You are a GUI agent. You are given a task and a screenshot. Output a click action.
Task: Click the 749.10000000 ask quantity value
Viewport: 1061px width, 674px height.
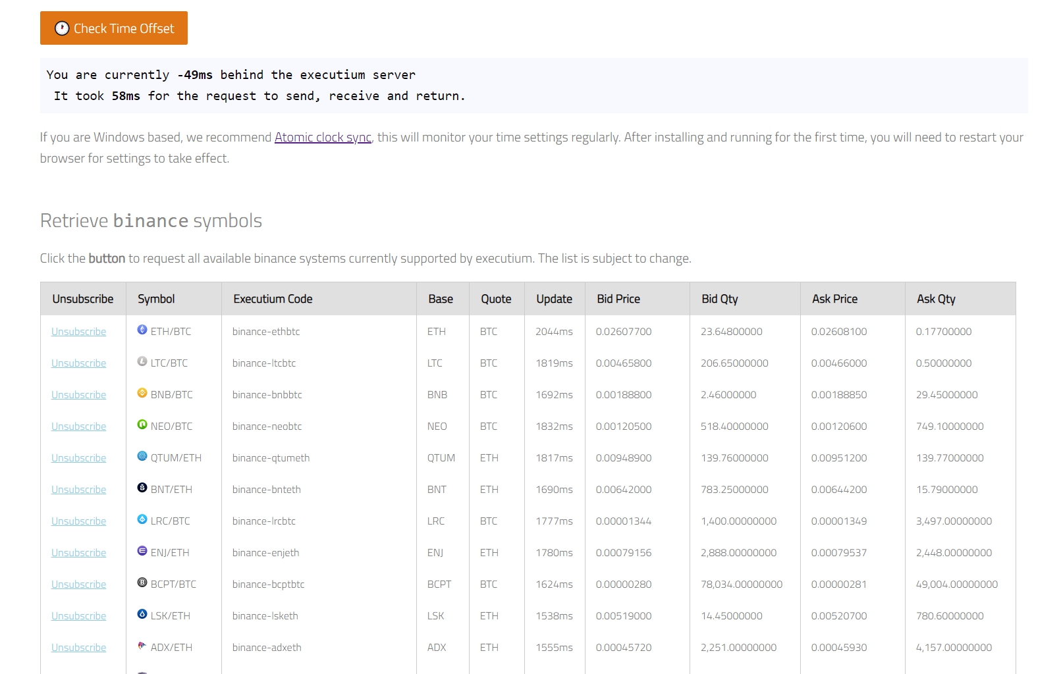point(950,427)
